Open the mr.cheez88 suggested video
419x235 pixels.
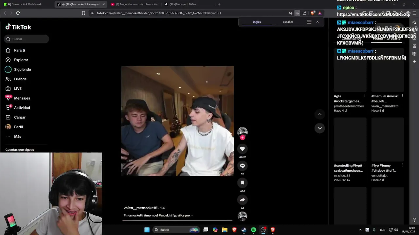pyautogui.click(x=350, y=140)
